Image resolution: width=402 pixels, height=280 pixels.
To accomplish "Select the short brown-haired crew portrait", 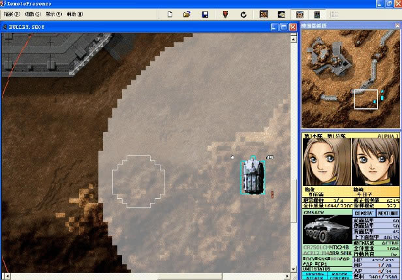I will click(x=375, y=162).
